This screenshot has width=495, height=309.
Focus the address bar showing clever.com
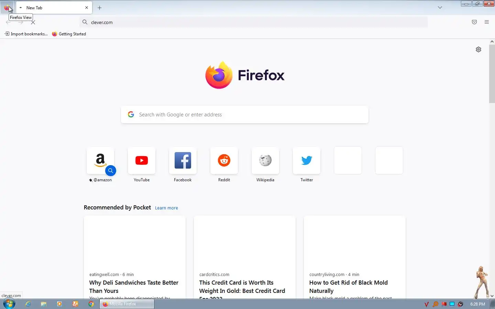pos(254,22)
